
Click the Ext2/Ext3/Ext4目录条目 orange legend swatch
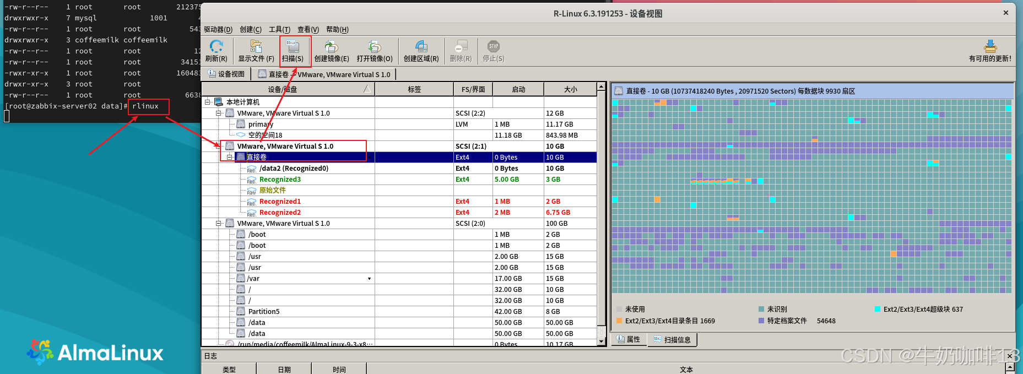619,321
